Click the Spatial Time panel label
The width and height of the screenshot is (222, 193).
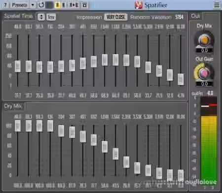[18, 16]
